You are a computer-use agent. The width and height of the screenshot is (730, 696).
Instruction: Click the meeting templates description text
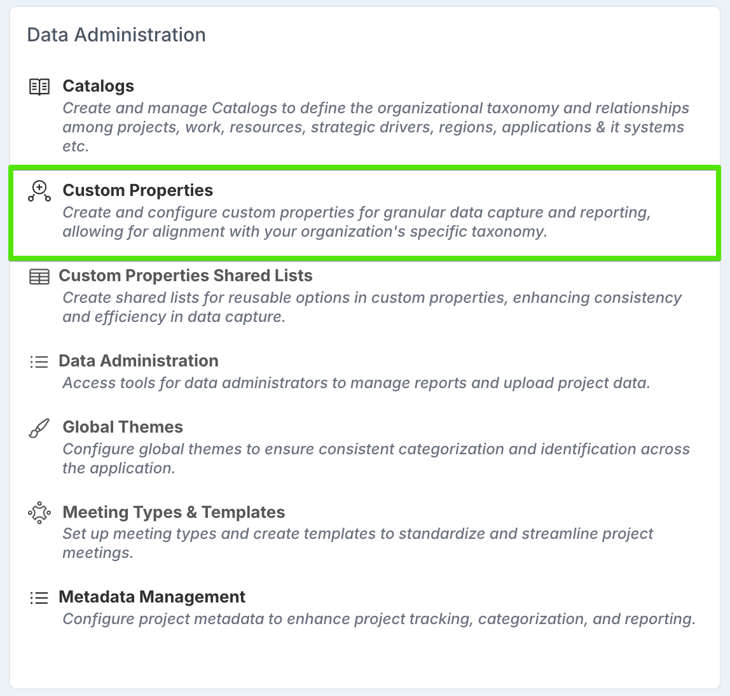click(x=357, y=543)
